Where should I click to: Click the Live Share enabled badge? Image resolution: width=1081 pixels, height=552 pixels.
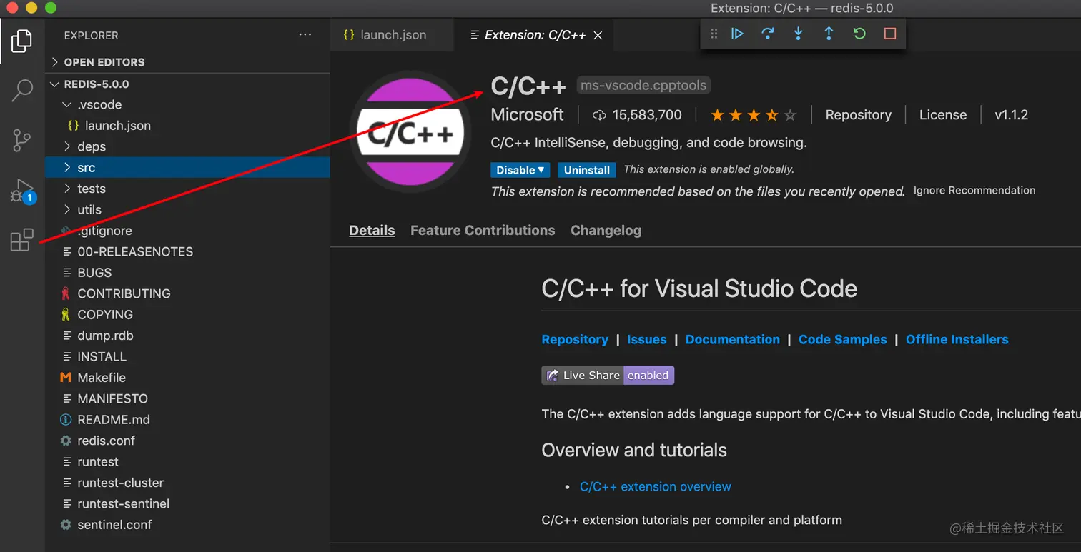pyautogui.click(x=608, y=376)
